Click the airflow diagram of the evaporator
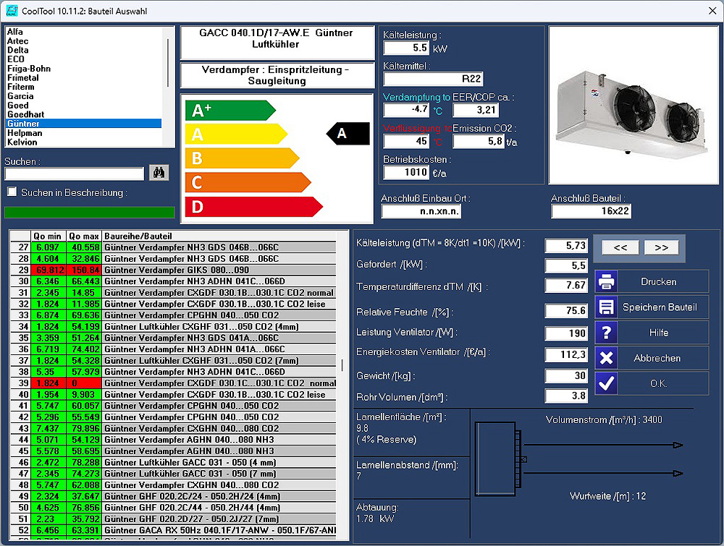 (x=579, y=459)
